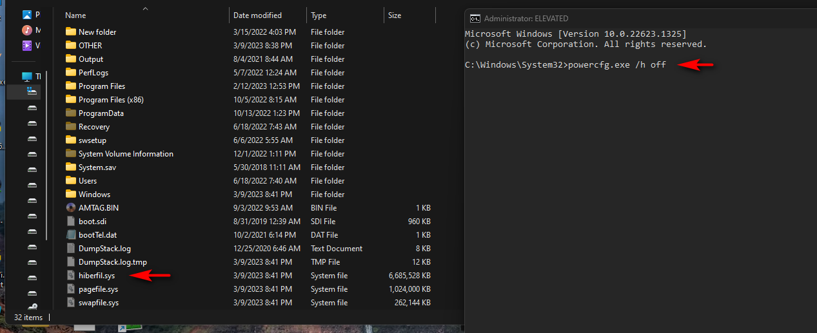Click the Command Prompt title bar icon
The width and height of the screenshot is (817, 333).
coord(475,18)
